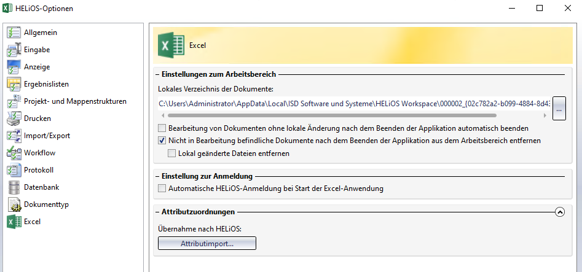Click the Eingabe category icon
The image size is (582, 272).
14,50
